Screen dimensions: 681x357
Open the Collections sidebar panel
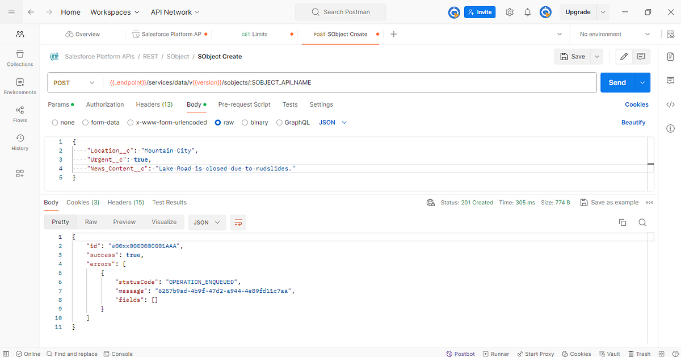tap(20, 58)
